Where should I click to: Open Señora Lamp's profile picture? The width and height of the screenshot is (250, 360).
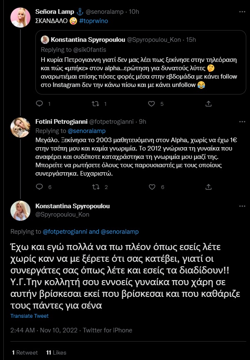click(x=20, y=17)
